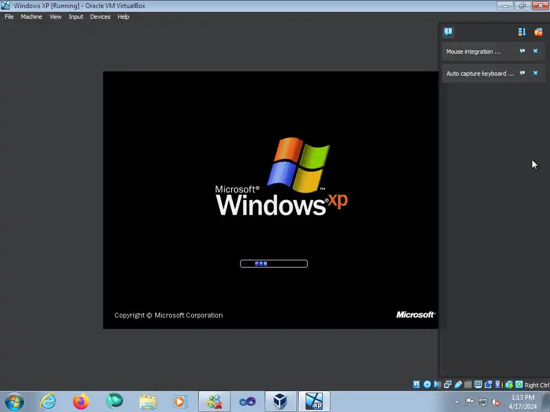Image resolution: width=550 pixels, height=412 pixels.
Task: Click the Show desktop strip
Action: 546,401
